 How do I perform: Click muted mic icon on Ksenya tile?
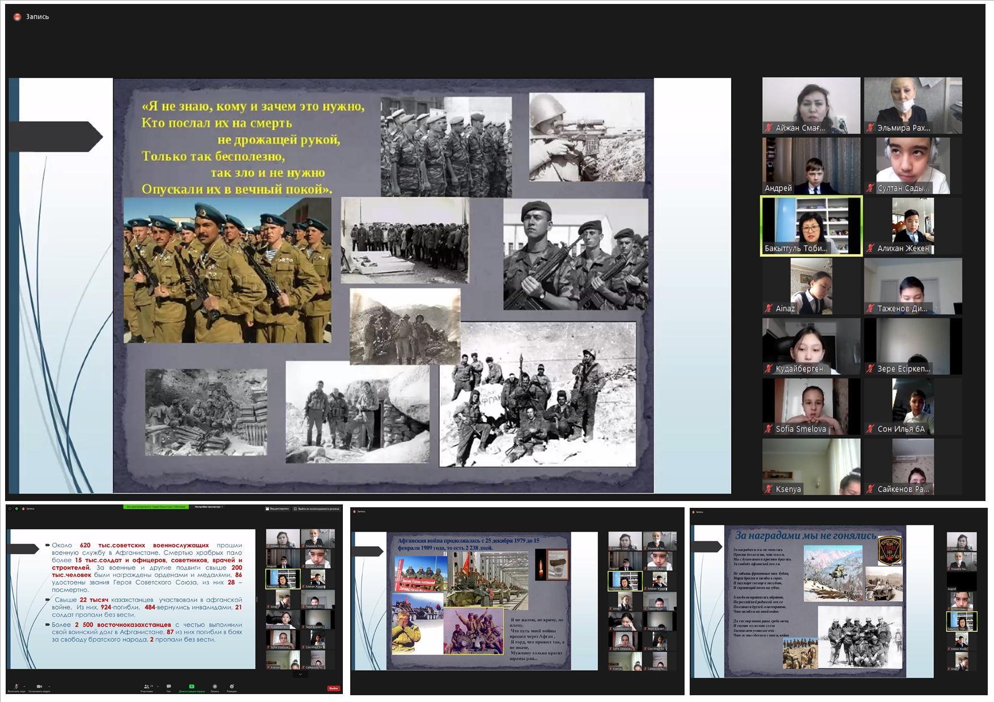coord(770,489)
